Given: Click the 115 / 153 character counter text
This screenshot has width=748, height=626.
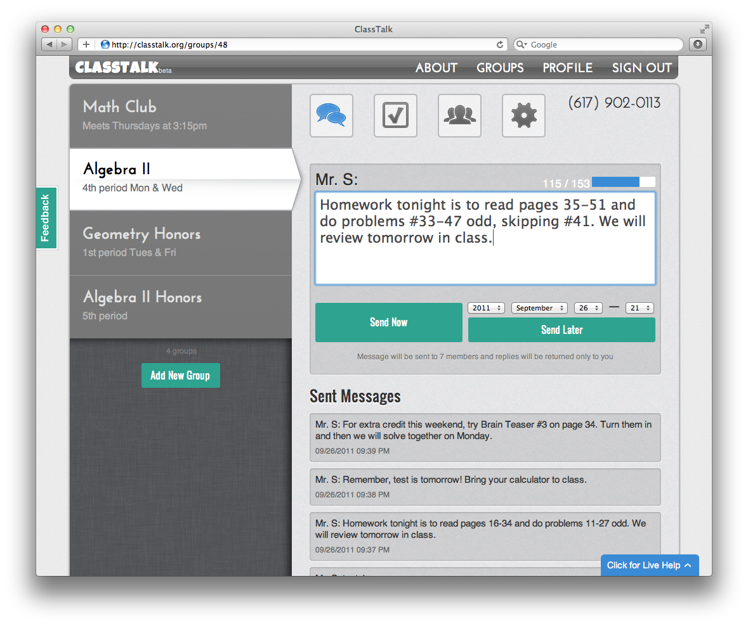Looking at the screenshot, I should [567, 183].
